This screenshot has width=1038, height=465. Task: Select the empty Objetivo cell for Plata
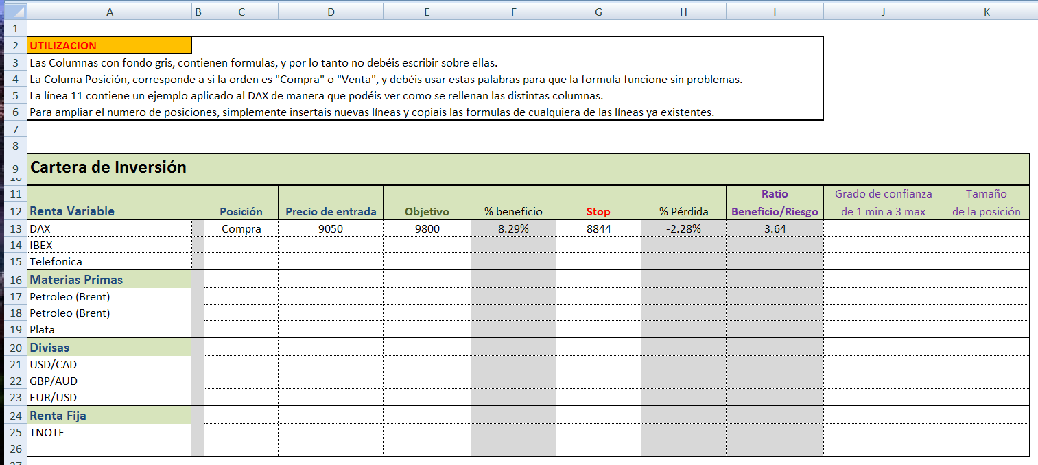click(x=427, y=329)
